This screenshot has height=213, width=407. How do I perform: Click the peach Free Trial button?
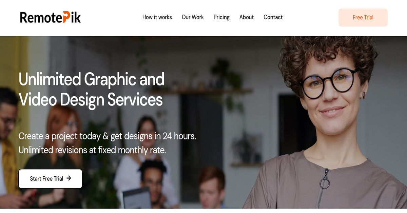pyautogui.click(x=363, y=18)
